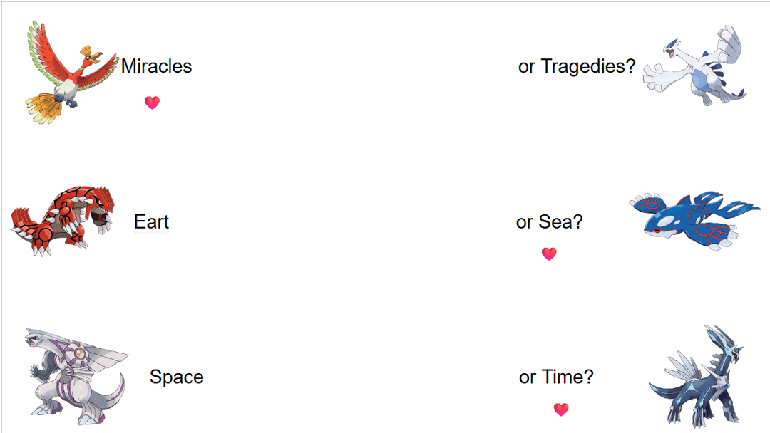Select the blue Kyogre whale image
Image resolution: width=770 pixels, height=433 pixels.
tap(693, 218)
